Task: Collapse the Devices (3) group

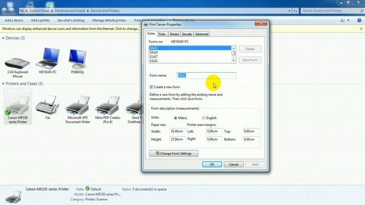Action: pyautogui.click(x=3, y=38)
